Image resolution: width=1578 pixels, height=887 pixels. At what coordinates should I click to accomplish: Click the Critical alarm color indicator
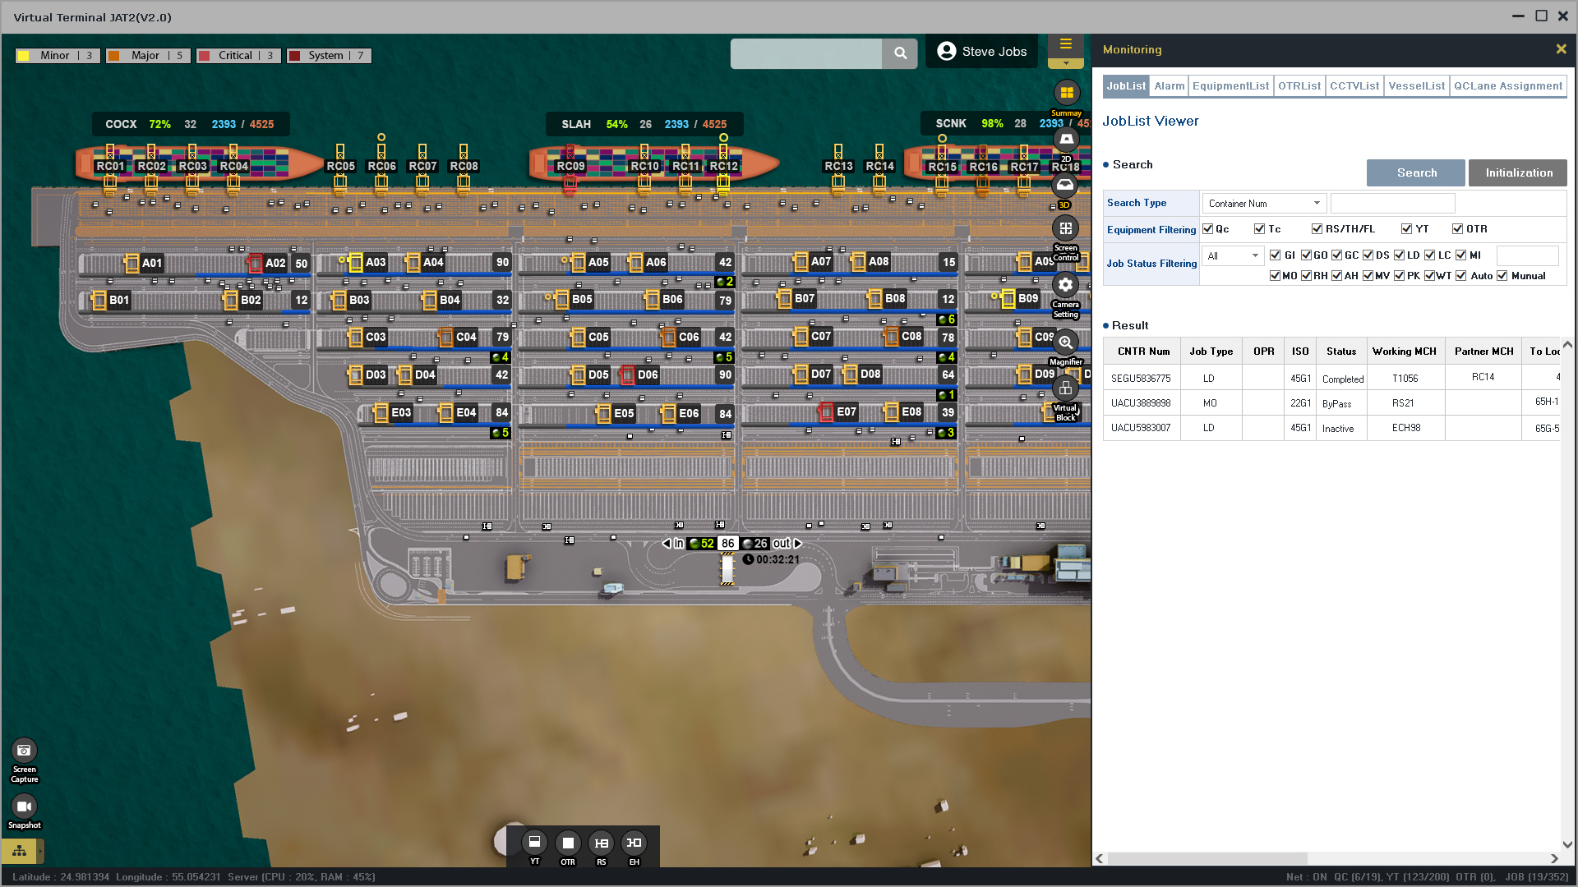205,56
